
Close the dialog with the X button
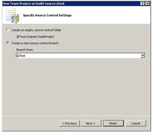coord(147,3)
